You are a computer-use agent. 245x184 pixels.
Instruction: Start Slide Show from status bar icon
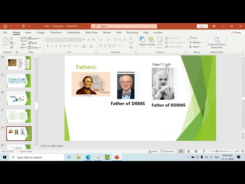click(204, 151)
